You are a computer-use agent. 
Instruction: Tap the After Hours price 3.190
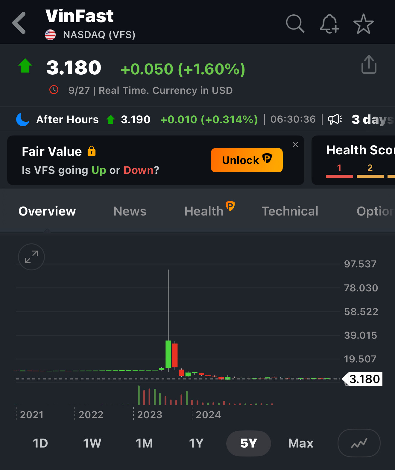click(x=136, y=119)
